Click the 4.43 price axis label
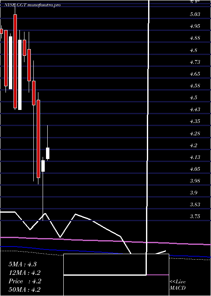 click(x=195, y=110)
